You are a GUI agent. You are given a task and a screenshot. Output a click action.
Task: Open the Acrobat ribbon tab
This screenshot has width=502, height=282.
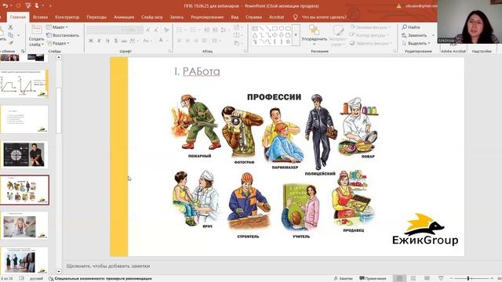point(276,17)
